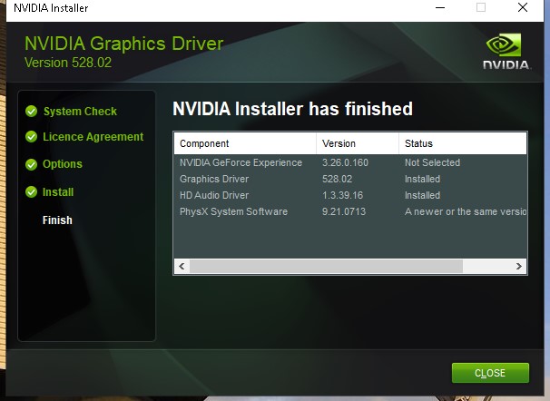Click version value 528.02 in the table
This screenshot has width=550, height=401.
[337, 179]
